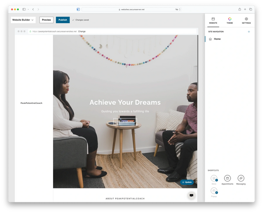The height and width of the screenshot is (213, 263).
Task: Open the Website Builder dropdown
Action: pos(23,20)
